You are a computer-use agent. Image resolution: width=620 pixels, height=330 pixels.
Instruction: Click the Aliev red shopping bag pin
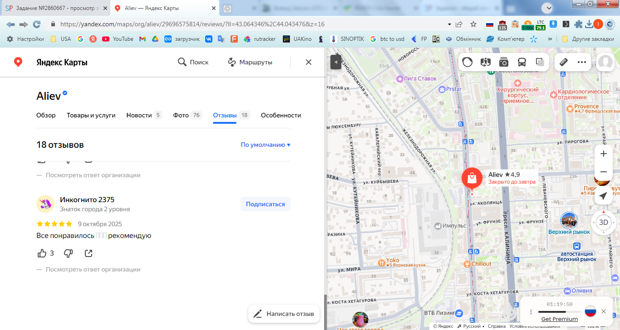(x=472, y=179)
